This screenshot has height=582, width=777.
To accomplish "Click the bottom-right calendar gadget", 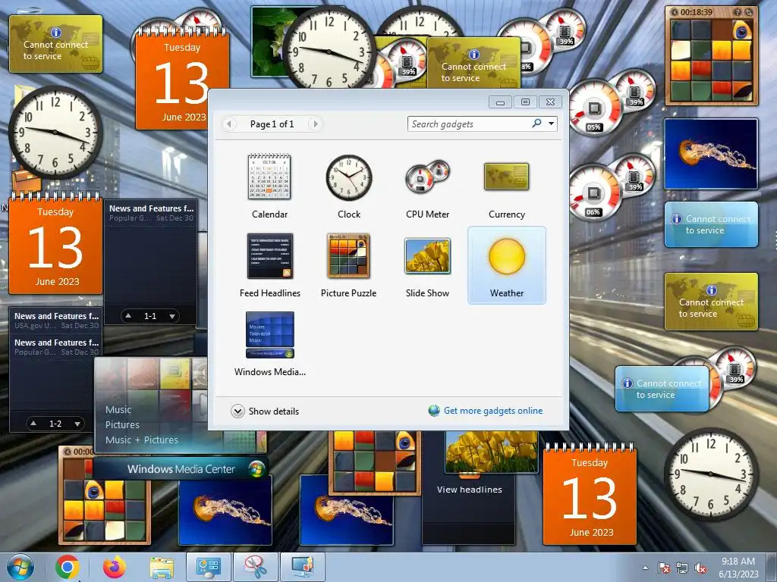I will tap(590, 495).
